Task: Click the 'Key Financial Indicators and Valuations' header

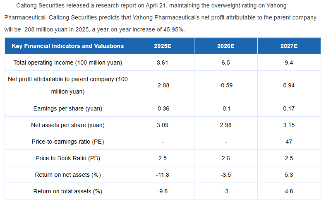Action: (x=68, y=46)
